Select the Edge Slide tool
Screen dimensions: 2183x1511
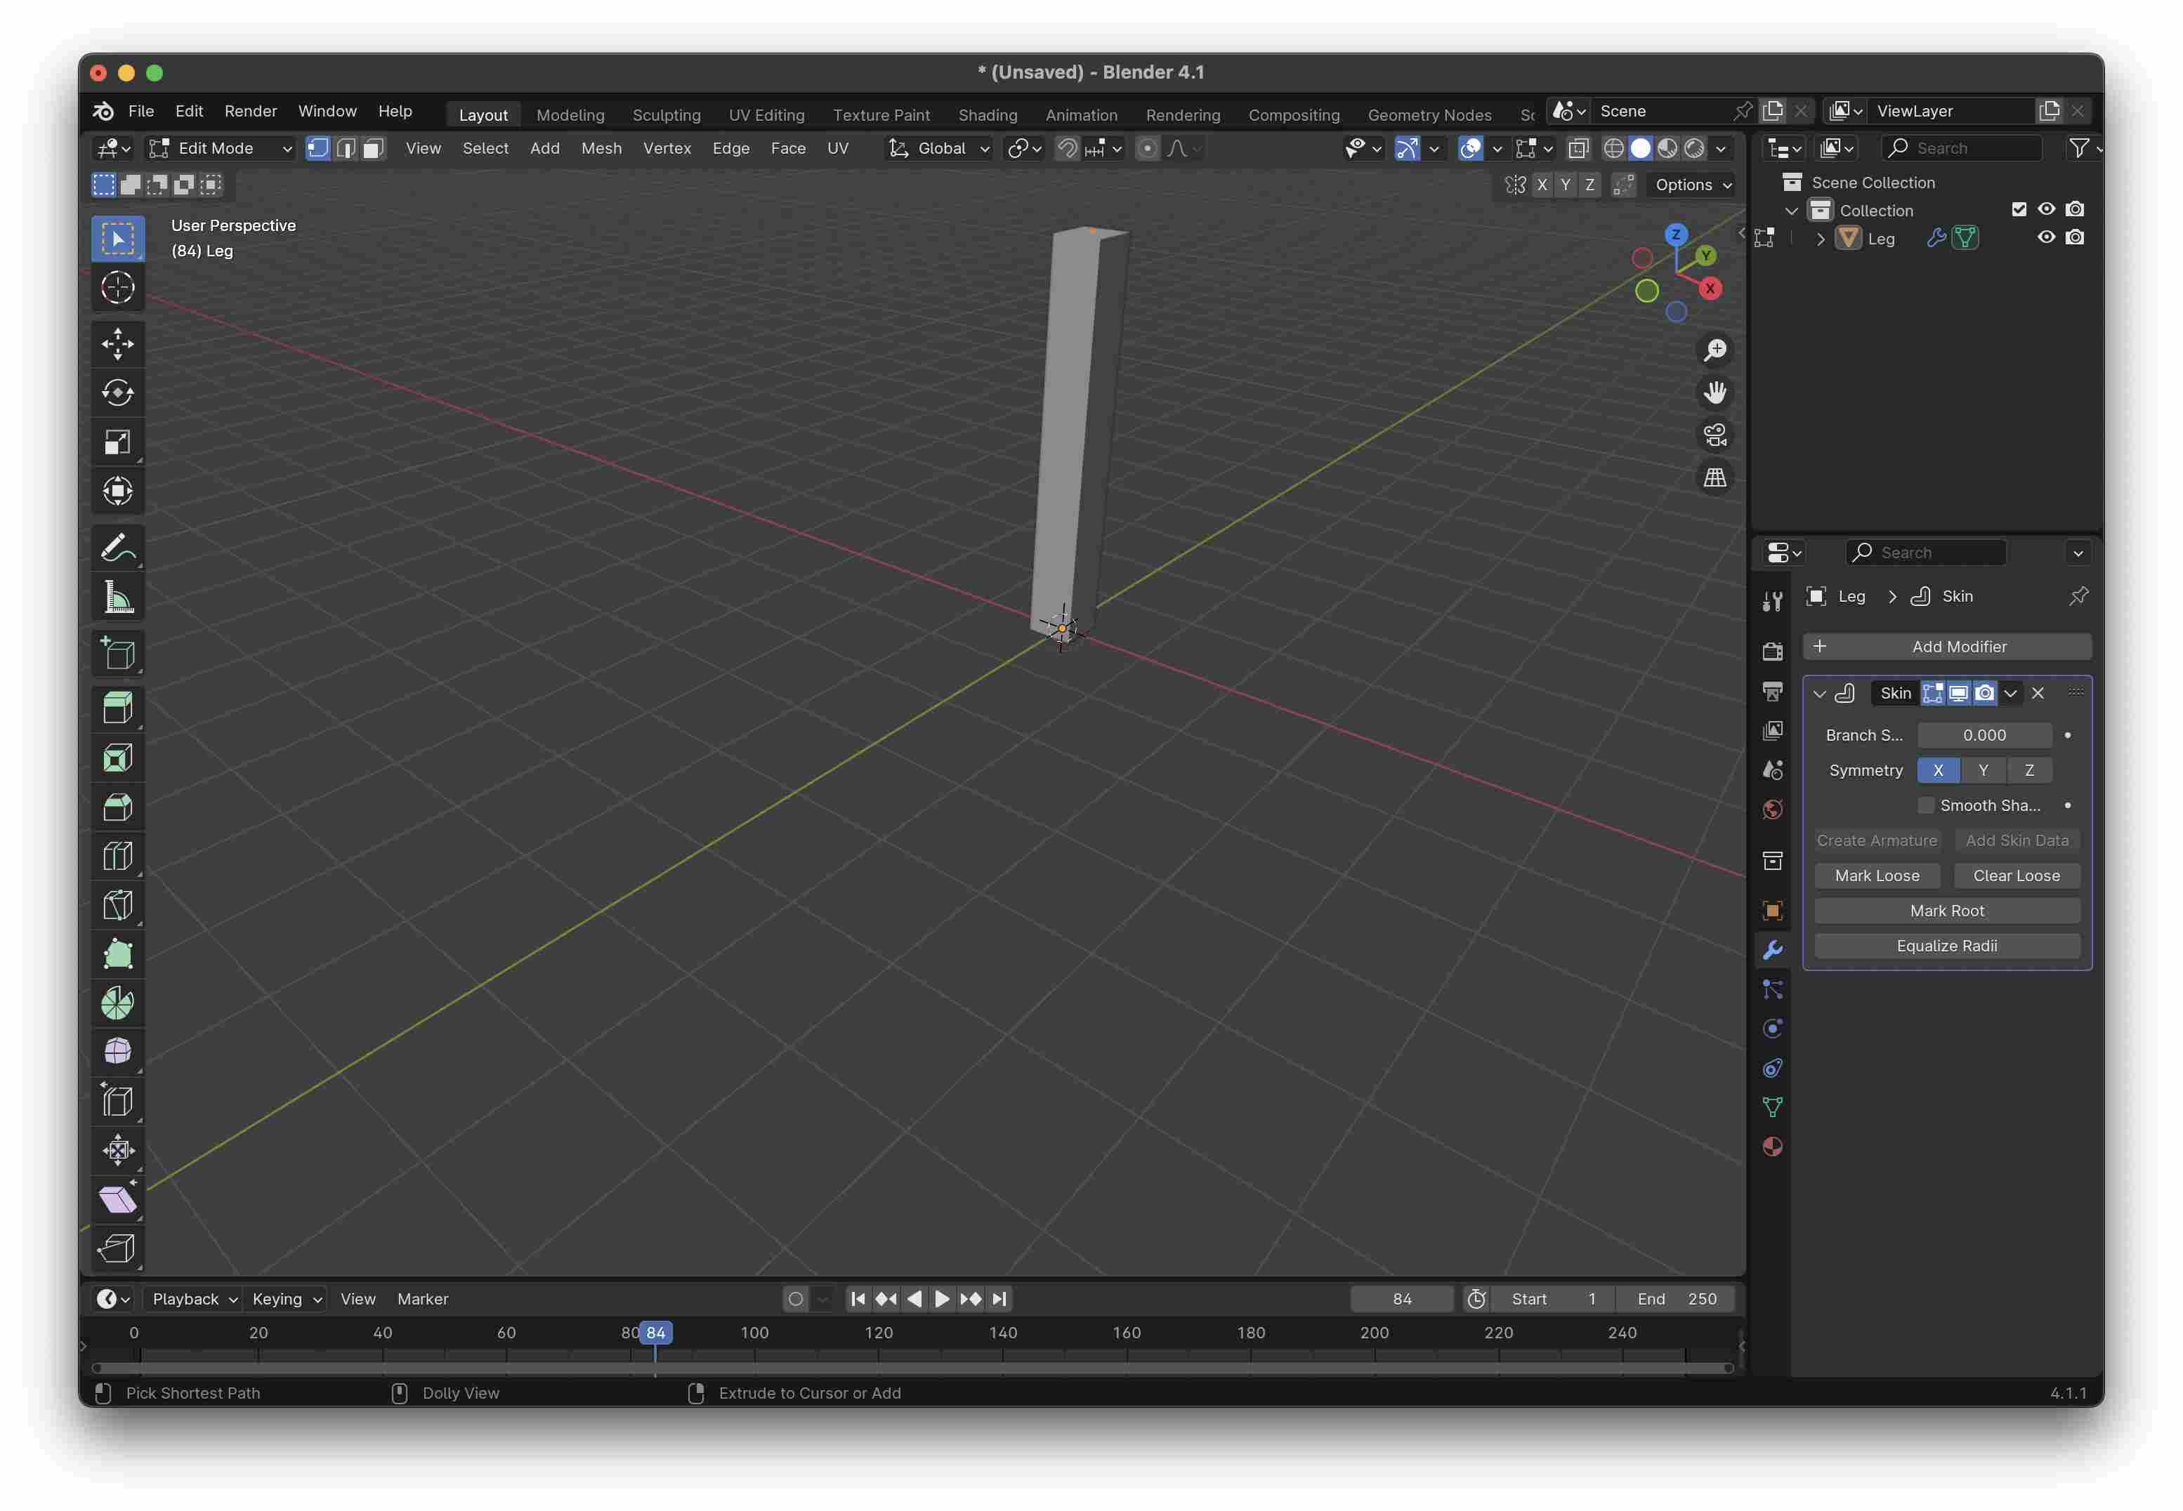tap(117, 1102)
